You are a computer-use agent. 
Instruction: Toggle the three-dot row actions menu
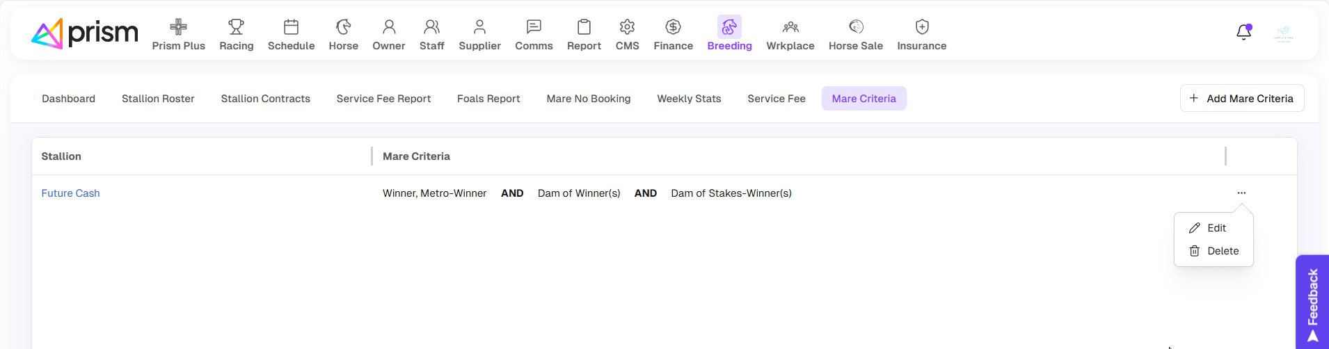click(x=1241, y=193)
